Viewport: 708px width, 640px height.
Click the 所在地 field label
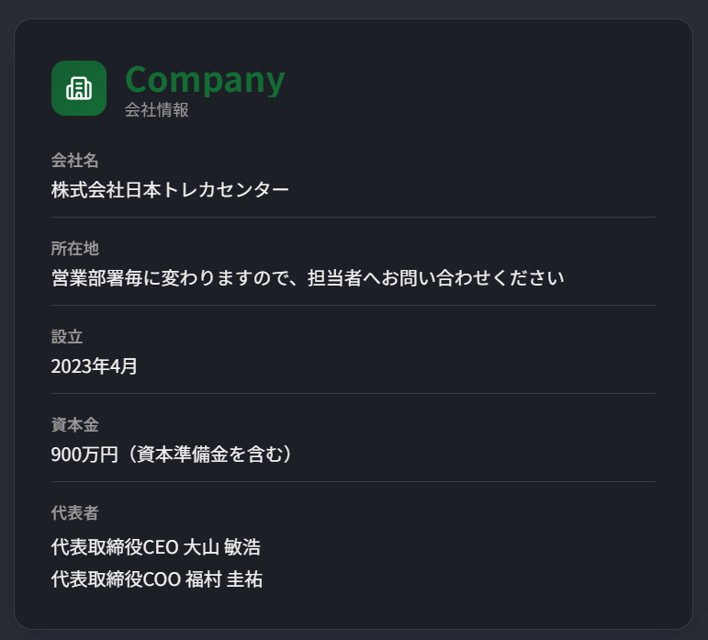point(74,249)
